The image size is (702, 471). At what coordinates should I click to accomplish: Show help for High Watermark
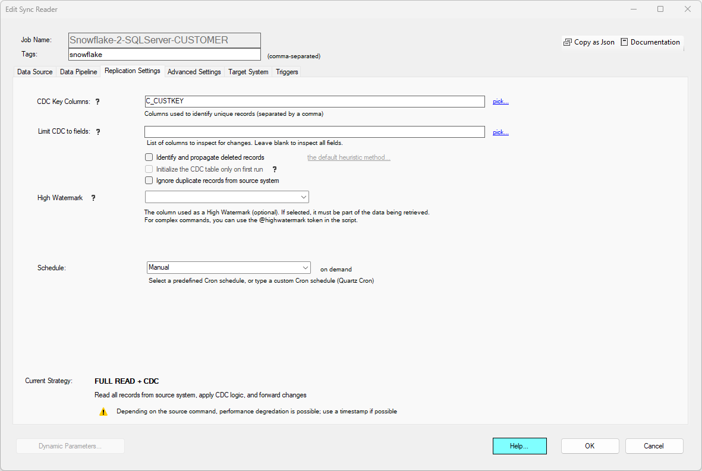pos(93,198)
